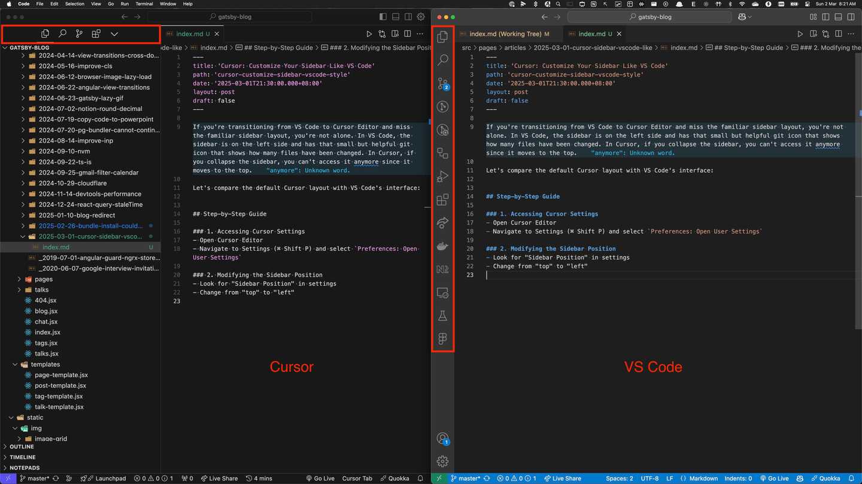Toggle the secondary sidebar in VS Code
Viewport: 862px width, 484px height.
(x=851, y=17)
